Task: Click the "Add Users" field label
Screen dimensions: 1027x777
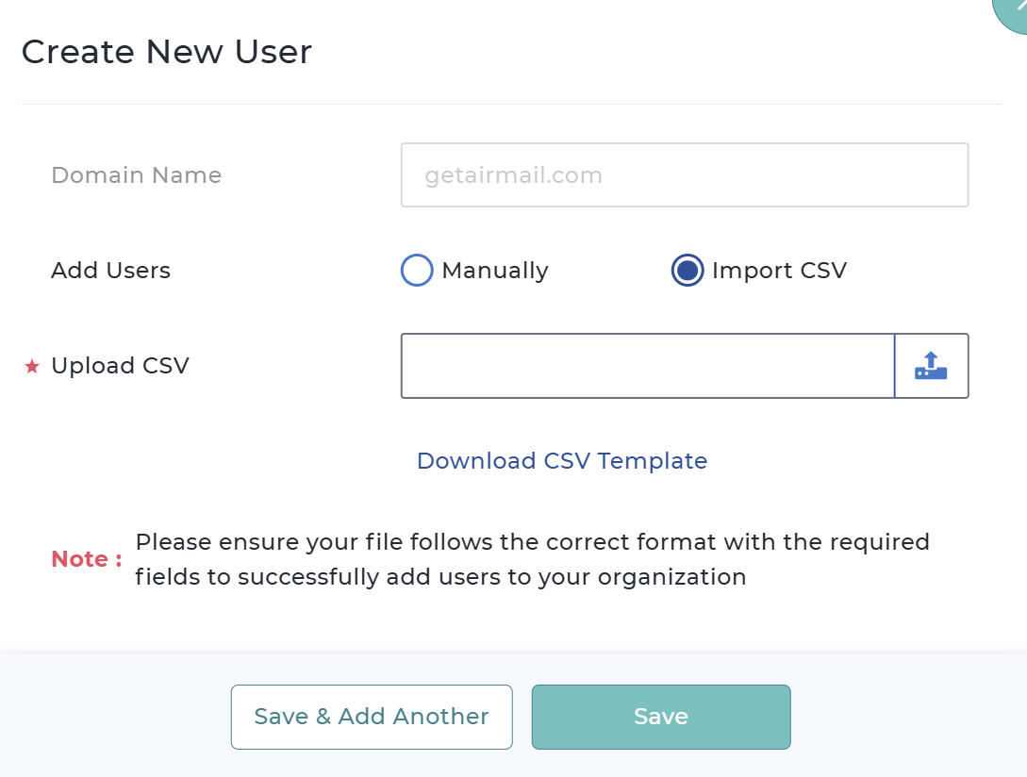Action: pos(110,271)
